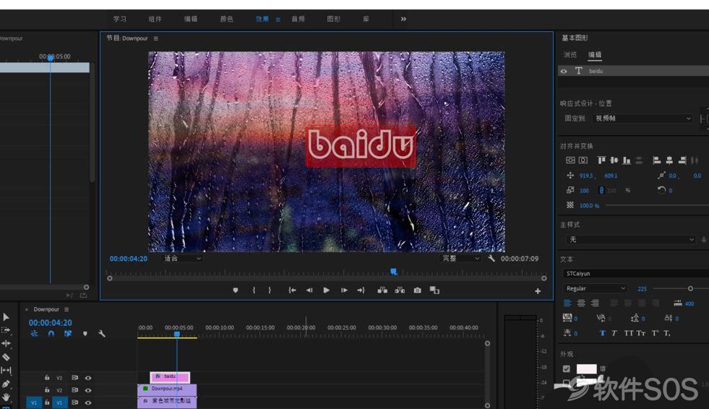
Task: Align layer to top edge
Action: click(x=601, y=160)
